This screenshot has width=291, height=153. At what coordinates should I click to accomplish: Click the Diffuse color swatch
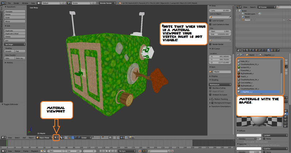(x=249, y=136)
